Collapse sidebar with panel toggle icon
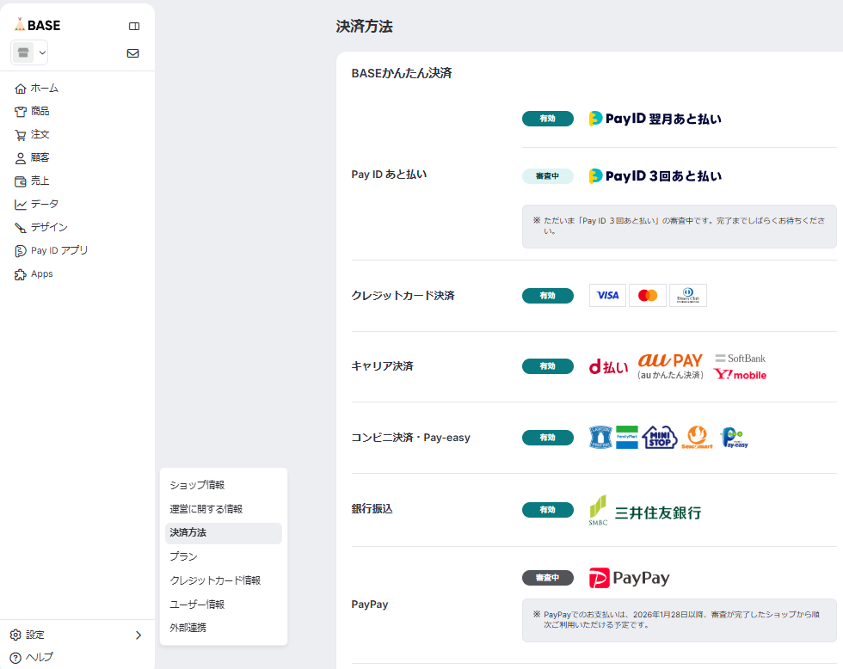The image size is (843, 669). tap(133, 26)
